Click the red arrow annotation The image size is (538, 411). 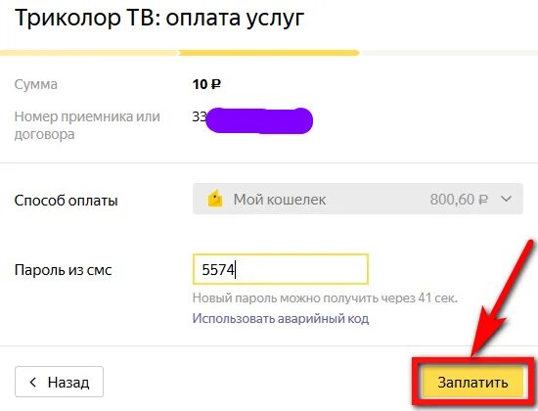(501, 298)
